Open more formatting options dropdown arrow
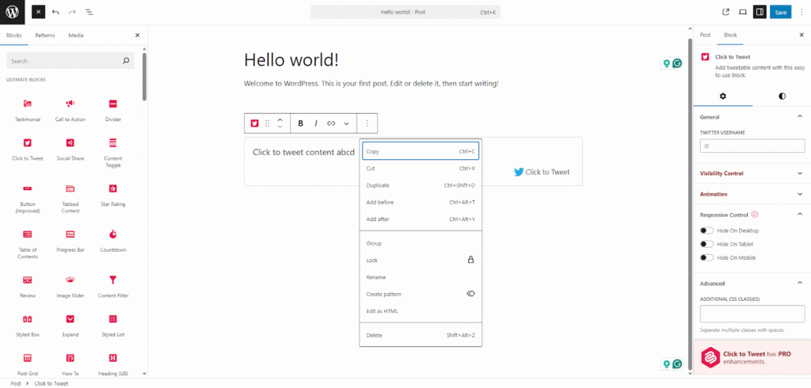The height and width of the screenshot is (388, 811). (346, 124)
